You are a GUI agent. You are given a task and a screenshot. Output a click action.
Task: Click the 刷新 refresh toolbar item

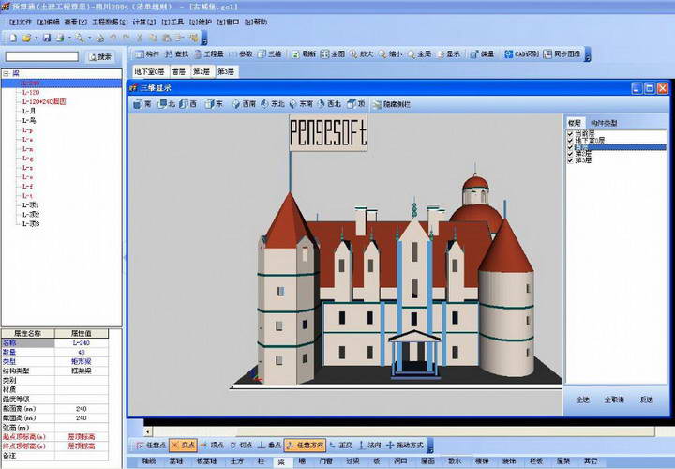click(304, 54)
